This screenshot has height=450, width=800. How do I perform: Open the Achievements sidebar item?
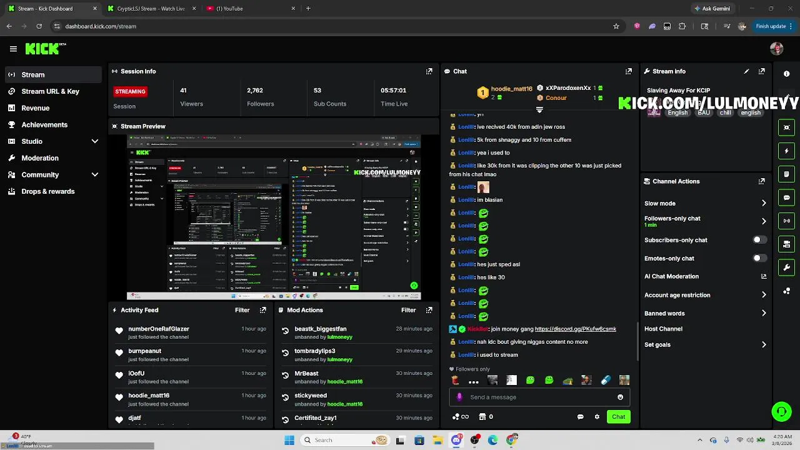tap(53, 124)
